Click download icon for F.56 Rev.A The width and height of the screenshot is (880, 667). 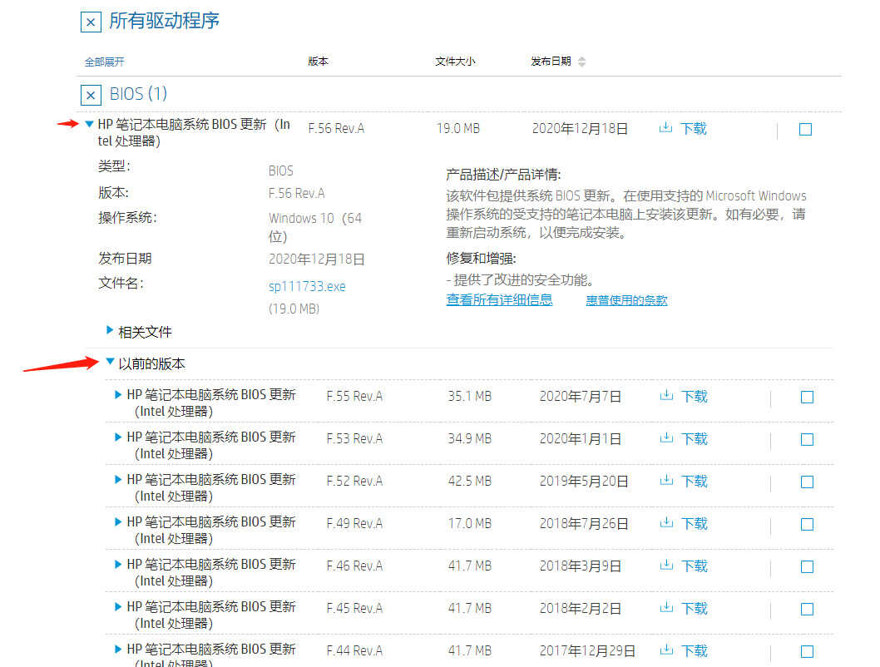point(665,128)
